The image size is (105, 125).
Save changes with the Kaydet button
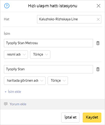click(92, 117)
